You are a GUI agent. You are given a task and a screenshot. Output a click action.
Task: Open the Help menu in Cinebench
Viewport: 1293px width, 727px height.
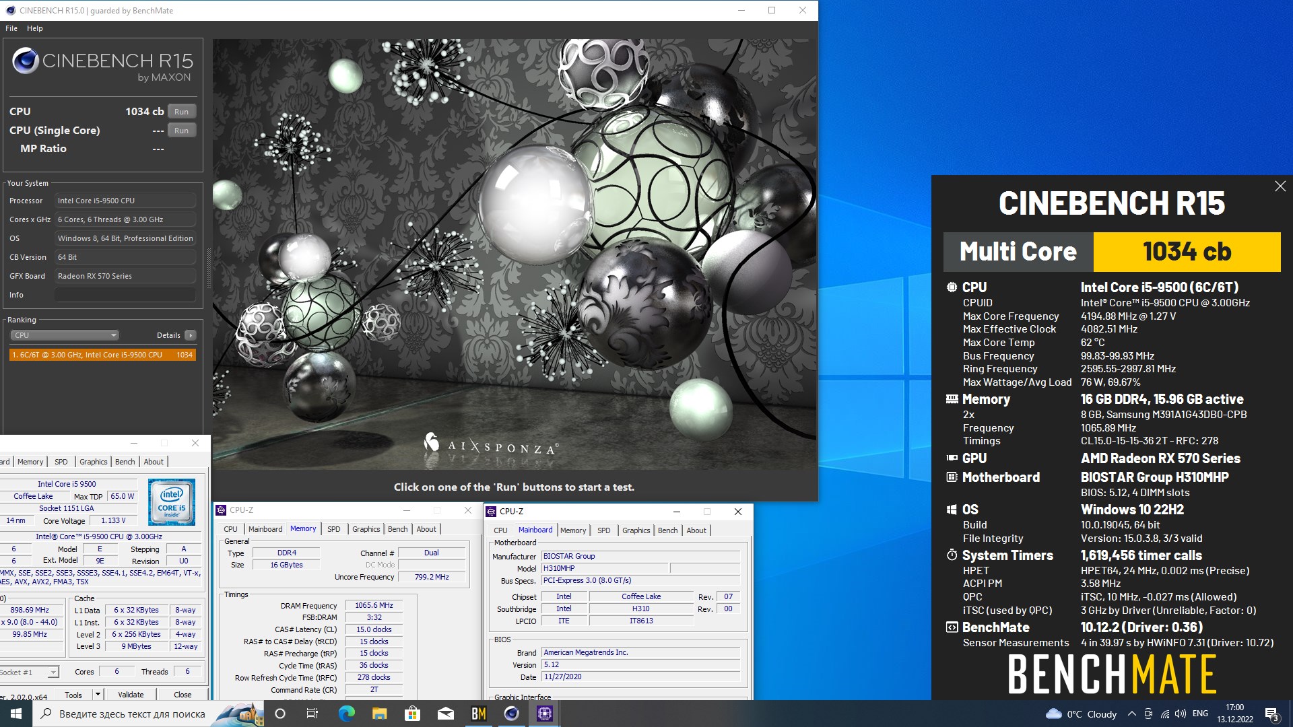[35, 28]
